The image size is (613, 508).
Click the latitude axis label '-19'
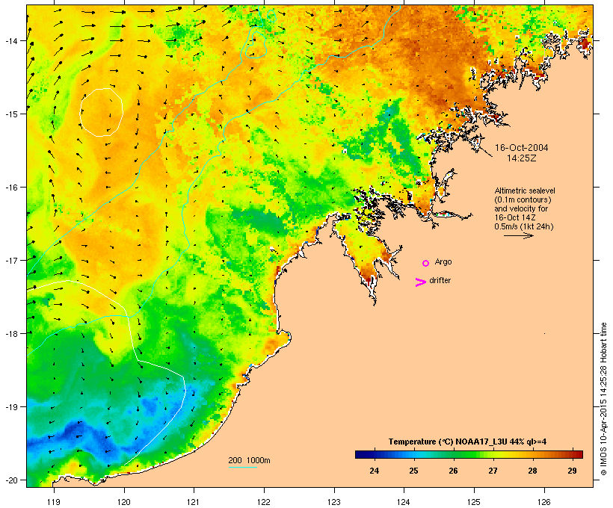[10, 407]
